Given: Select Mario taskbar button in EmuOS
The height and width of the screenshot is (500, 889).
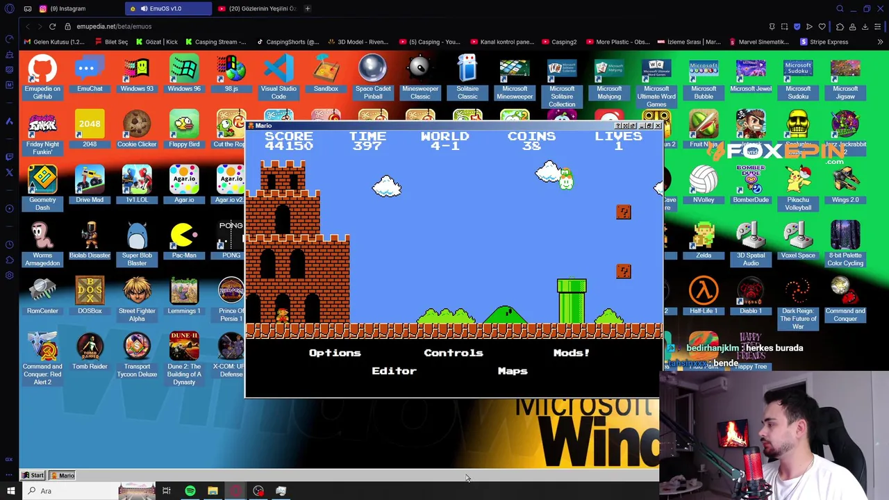Looking at the screenshot, I should click(x=63, y=476).
